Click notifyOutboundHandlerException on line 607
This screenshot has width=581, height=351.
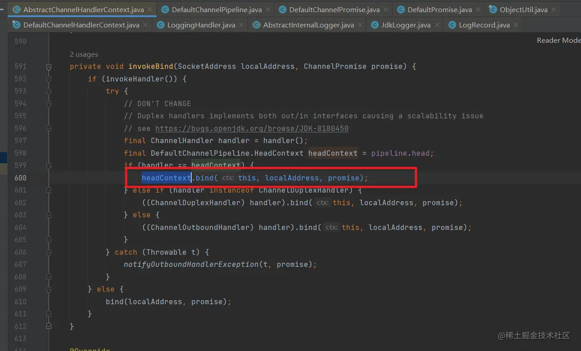(191, 264)
